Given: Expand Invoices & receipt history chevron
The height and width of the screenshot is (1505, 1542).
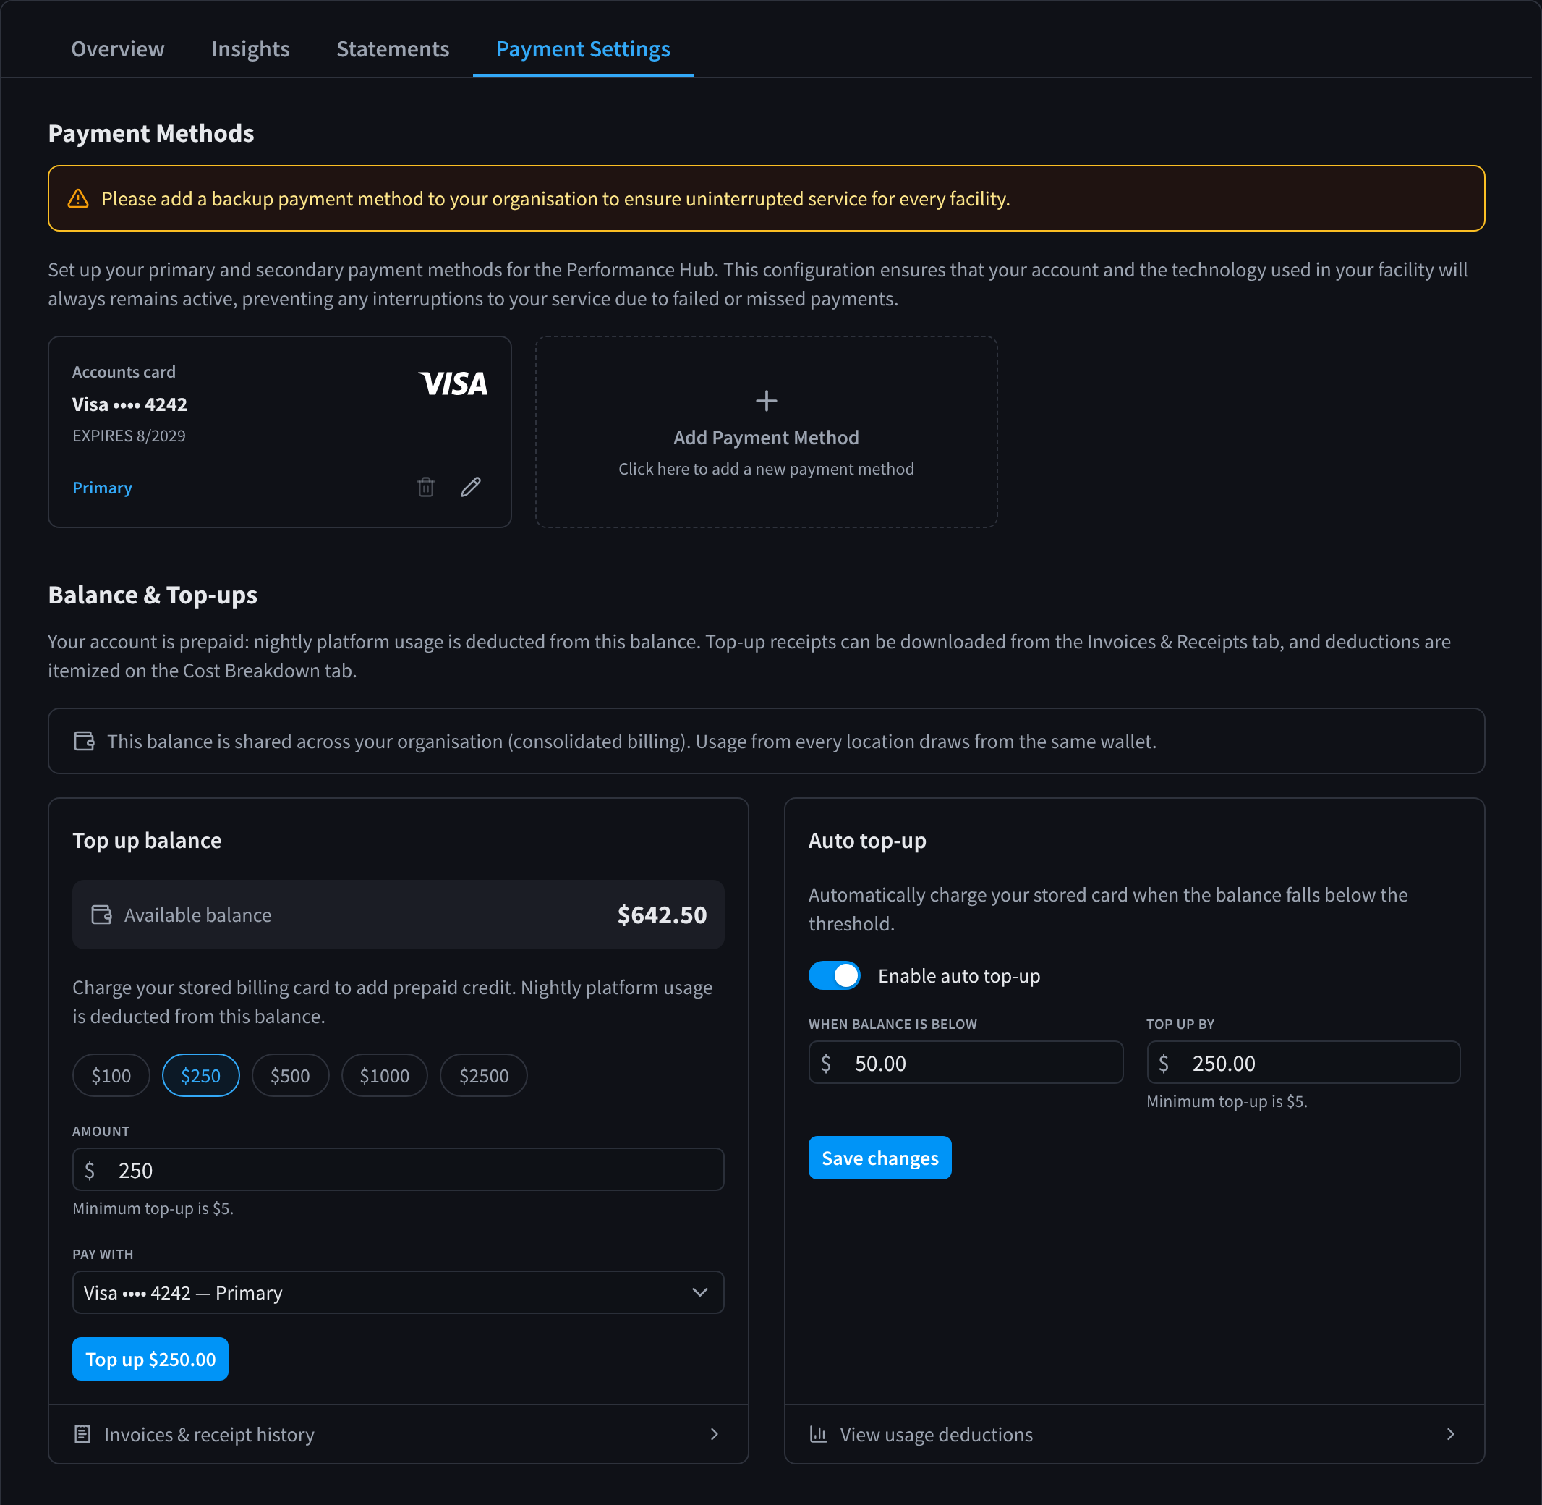Looking at the screenshot, I should [714, 1434].
